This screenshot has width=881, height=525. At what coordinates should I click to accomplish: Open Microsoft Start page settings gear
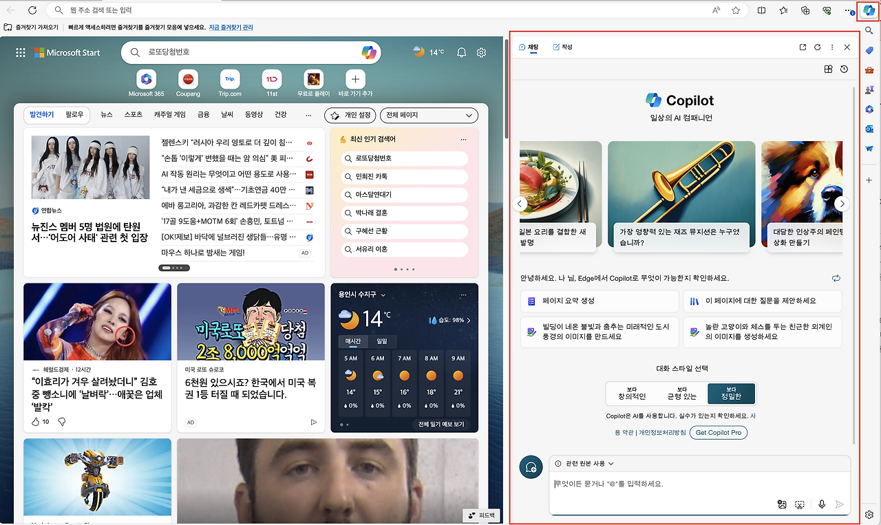(x=482, y=52)
